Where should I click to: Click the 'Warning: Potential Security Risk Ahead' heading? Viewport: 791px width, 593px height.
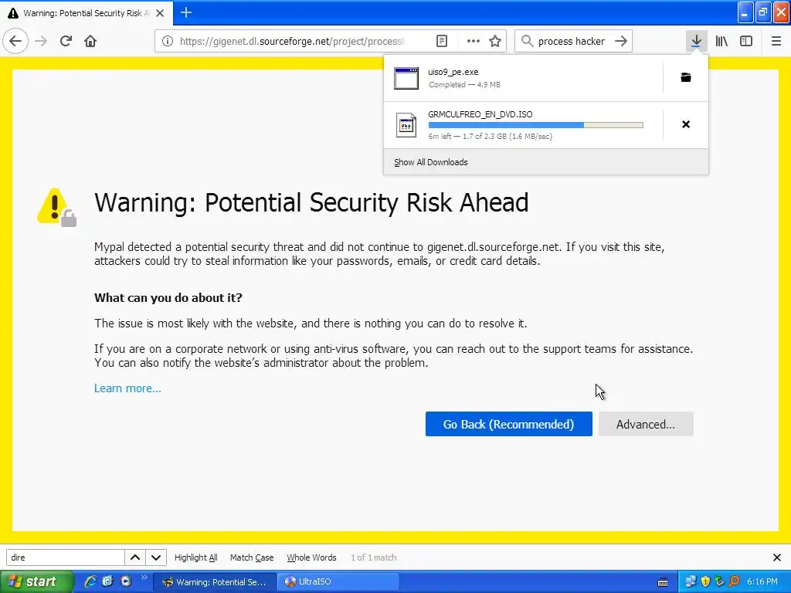point(311,202)
